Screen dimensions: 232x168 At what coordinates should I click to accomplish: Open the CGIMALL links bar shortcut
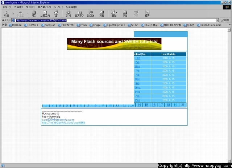click(x=32, y=25)
